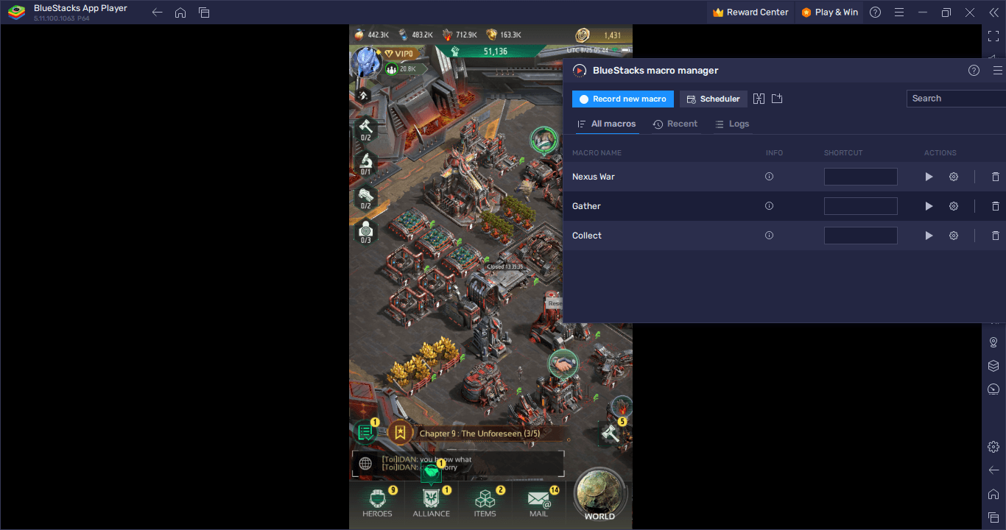Select the Collect macro name
The image size is (1006, 530).
tap(587, 236)
